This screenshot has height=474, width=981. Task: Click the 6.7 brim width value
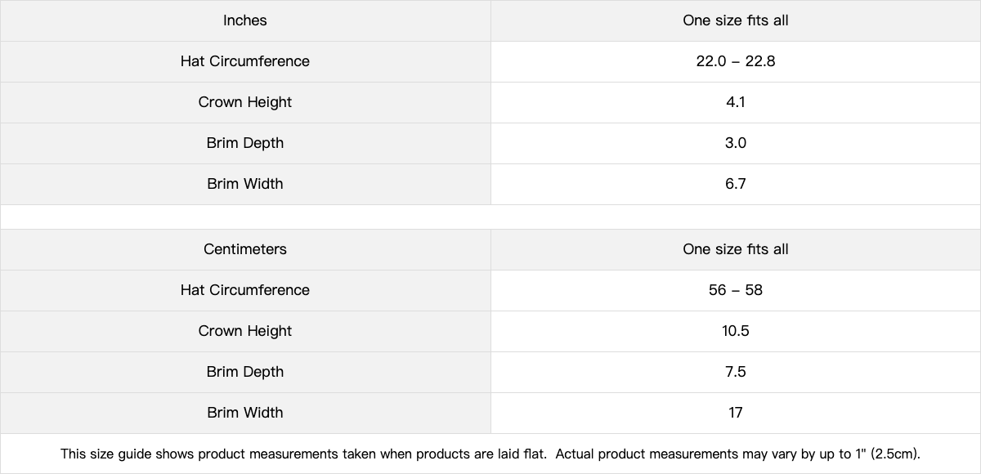pyautogui.click(x=736, y=184)
